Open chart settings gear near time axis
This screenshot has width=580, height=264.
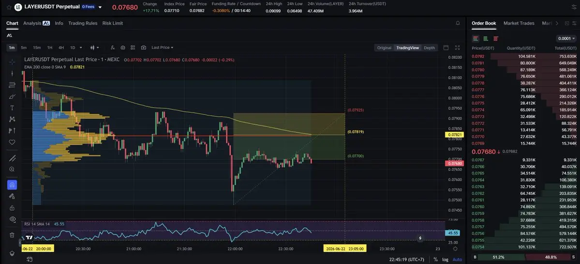pos(455,249)
